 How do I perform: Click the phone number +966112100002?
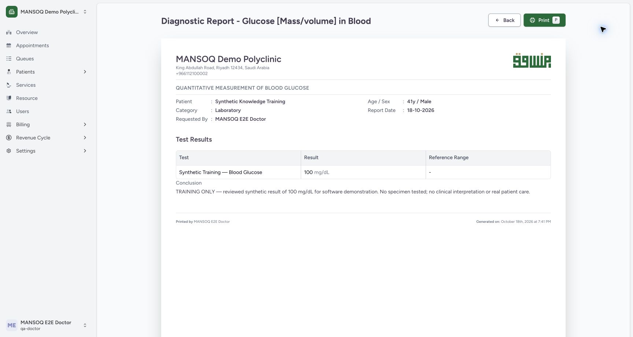[x=192, y=74]
